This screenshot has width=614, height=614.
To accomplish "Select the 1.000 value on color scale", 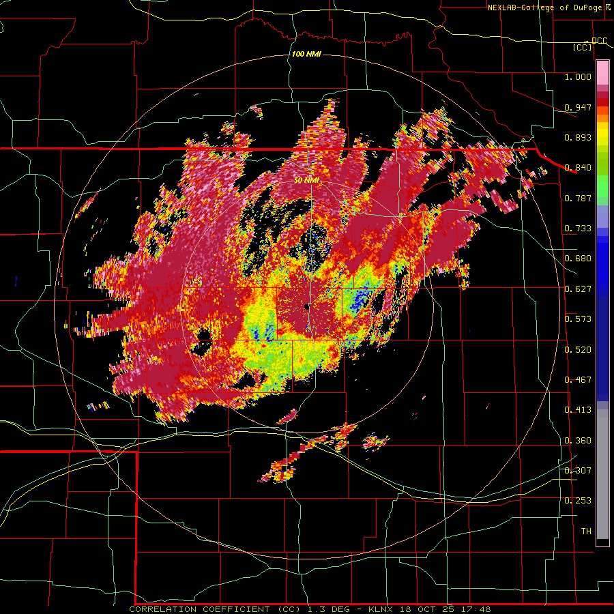I will coord(578,76).
